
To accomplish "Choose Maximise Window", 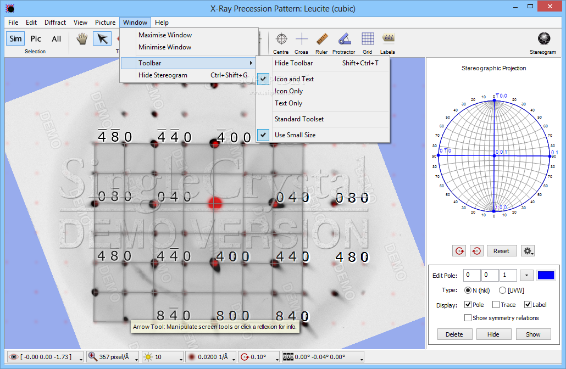I will tap(189, 35).
